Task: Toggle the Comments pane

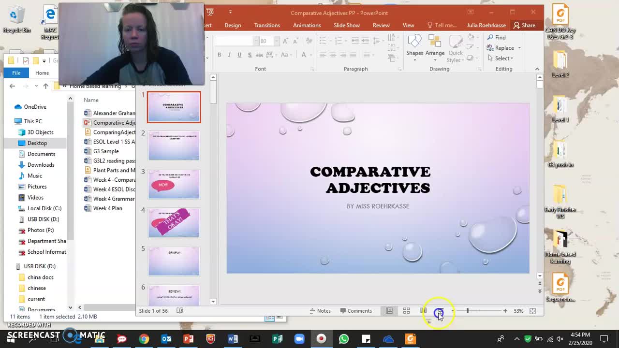Action: [356, 311]
